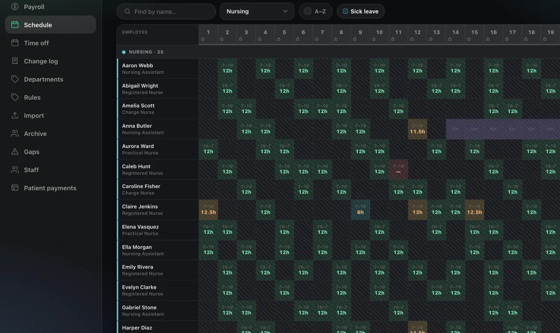This screenshot has width=560, height=333.
Task: Toggle the Sick leave filter checkbox
Action: point(345,11)
